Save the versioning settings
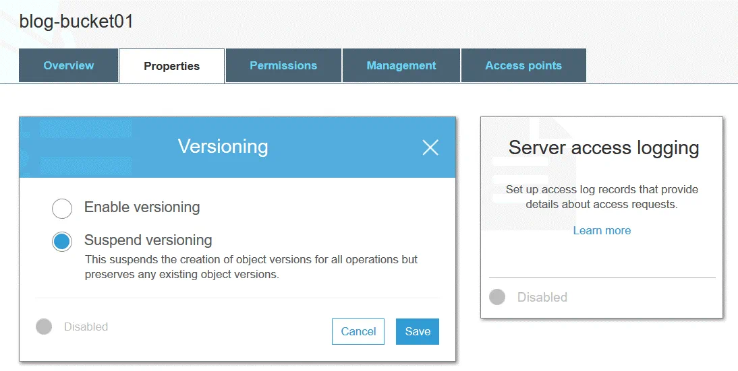 [x=418, y=331]
